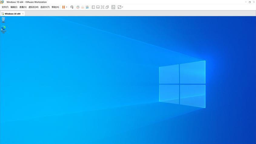Close the Windows 10 x64 tab
The height and width of the screenshot is (144, 256).
coord(23,14)
